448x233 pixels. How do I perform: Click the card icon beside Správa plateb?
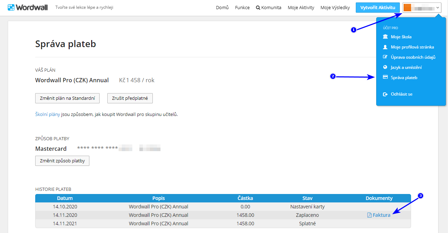385,77
